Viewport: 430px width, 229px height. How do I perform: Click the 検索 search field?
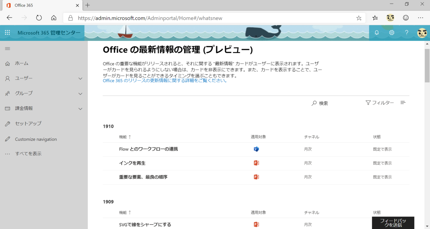click(324, 103)
